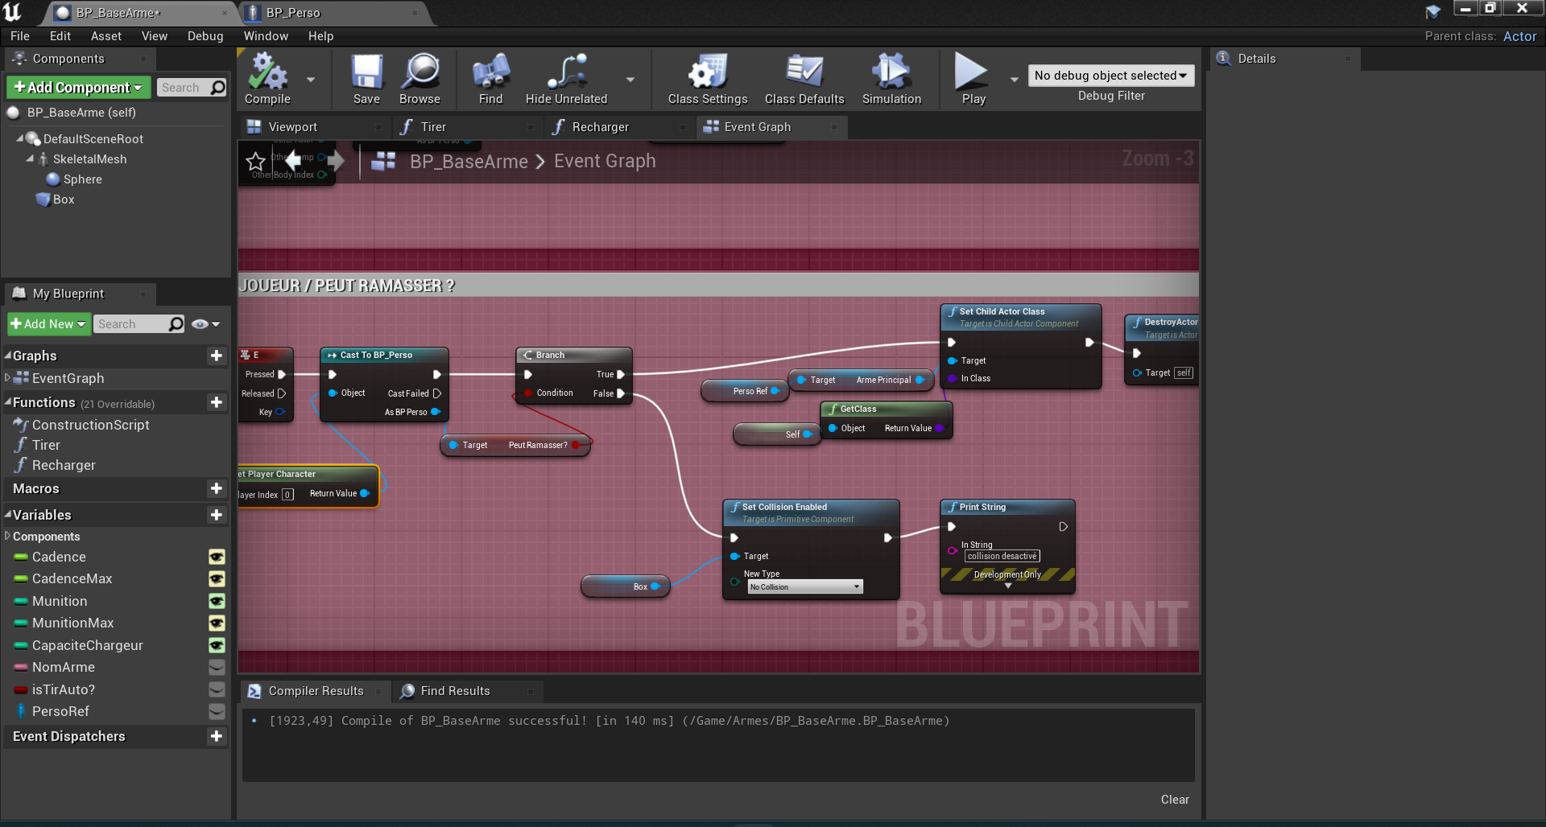Toggle Hide Unrelated nodes

pos(566,79)
